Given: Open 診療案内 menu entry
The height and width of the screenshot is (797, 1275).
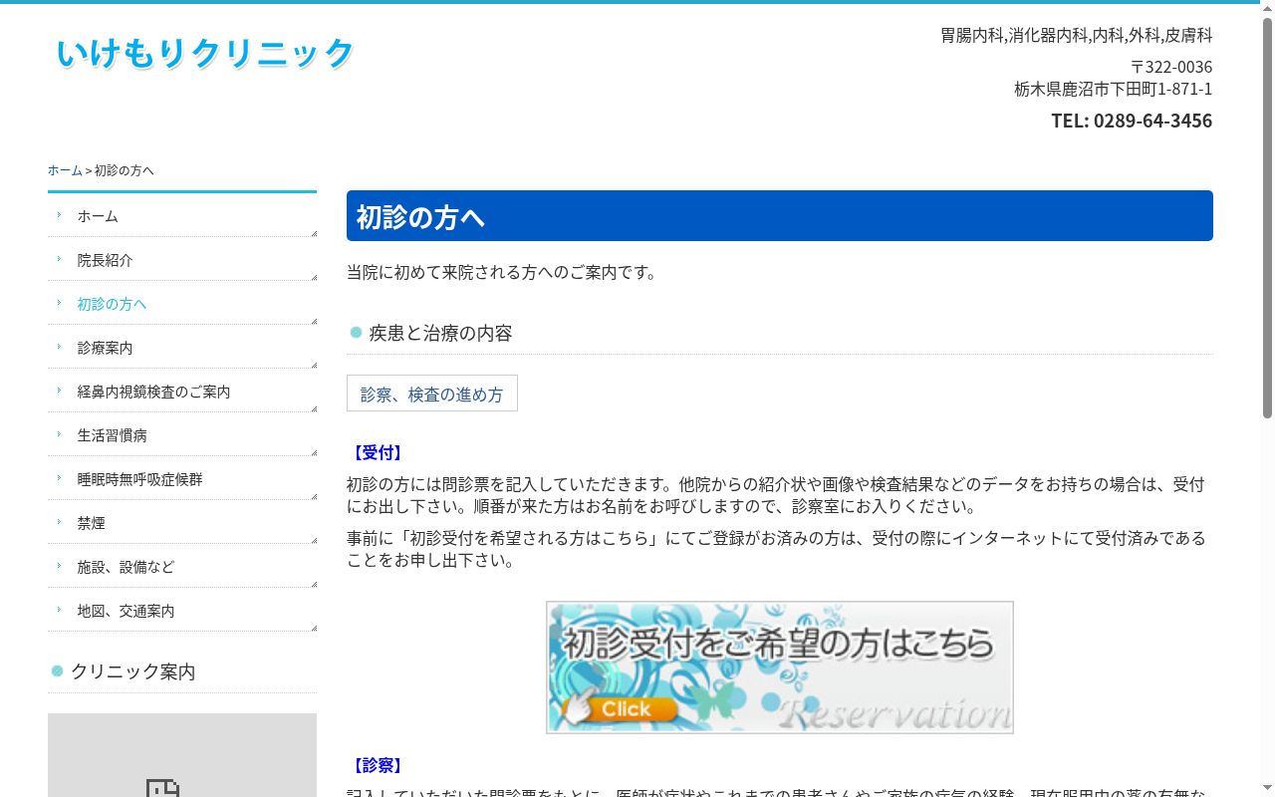Looking at the screenshot, I should [182, 347].
